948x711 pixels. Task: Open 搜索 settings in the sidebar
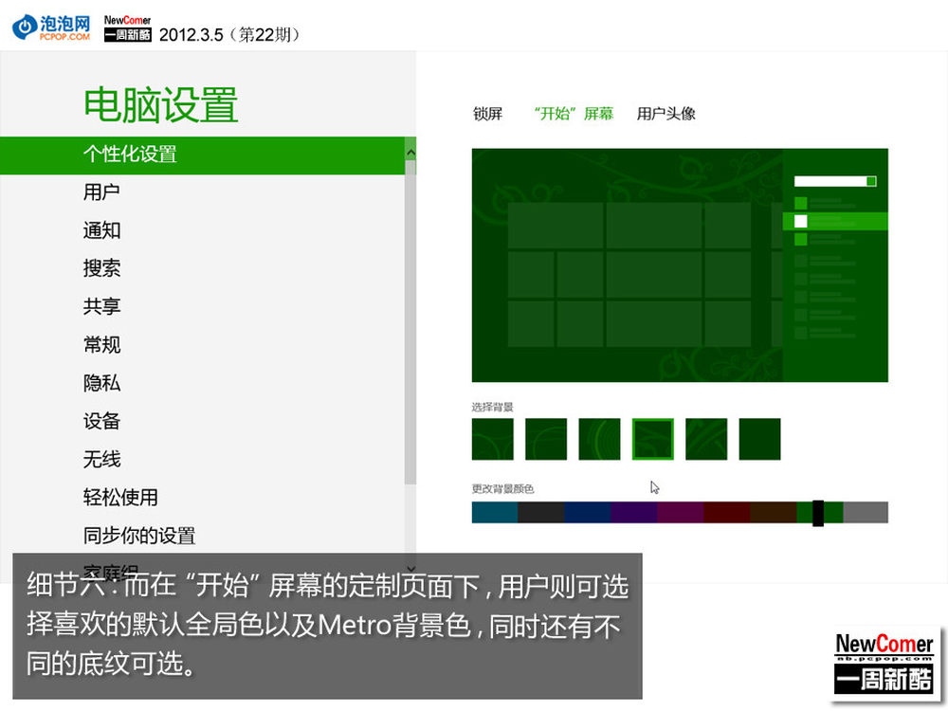tap(101, 268)
